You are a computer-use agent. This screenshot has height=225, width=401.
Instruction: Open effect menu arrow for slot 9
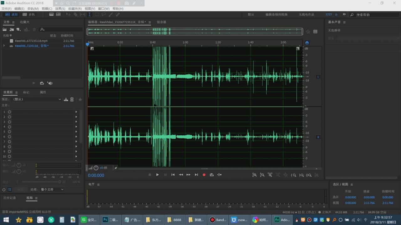coord(76,151)
